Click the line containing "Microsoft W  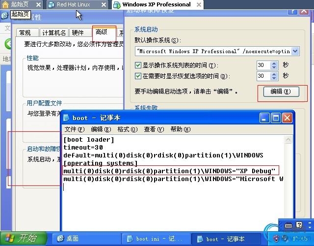173,179
